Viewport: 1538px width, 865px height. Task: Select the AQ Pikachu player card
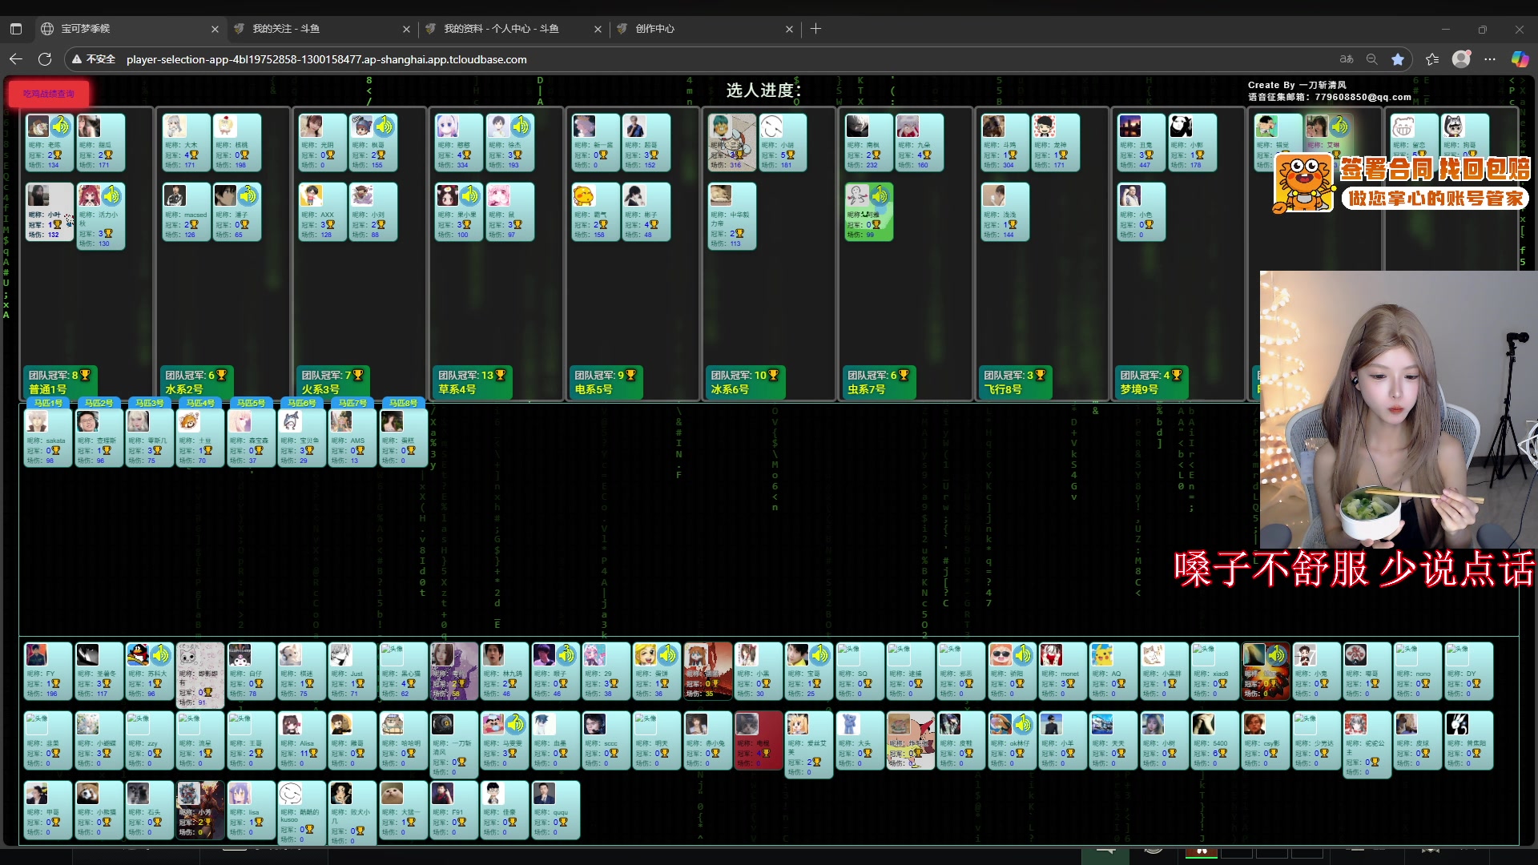click(1113, 670)
